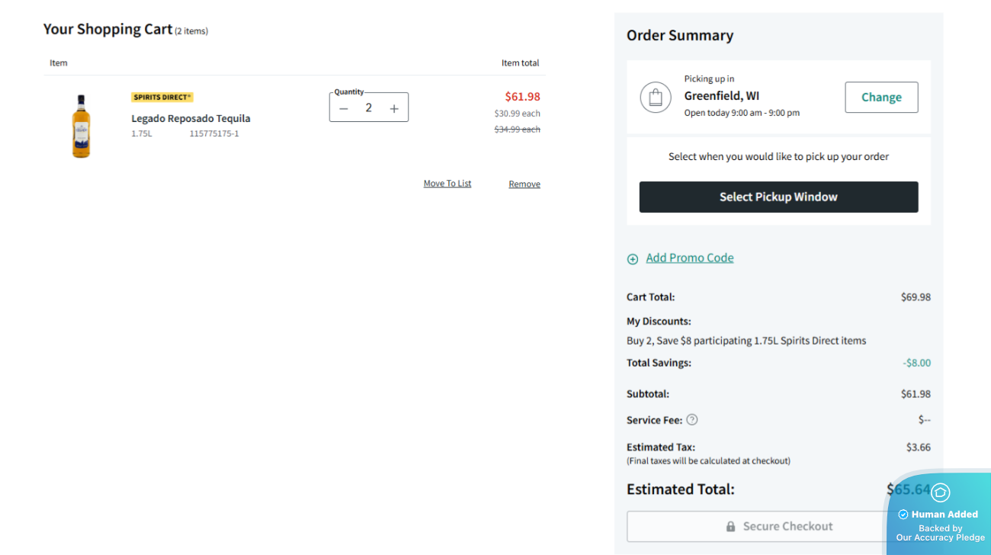Open the chat bubble icon
This screenshot has width=991, height=555.
940,492
